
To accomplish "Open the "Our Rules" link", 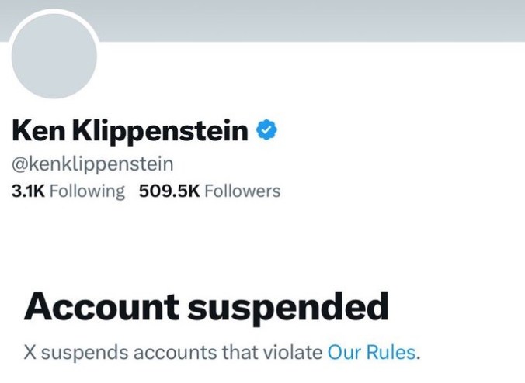I will click(371, 352).
